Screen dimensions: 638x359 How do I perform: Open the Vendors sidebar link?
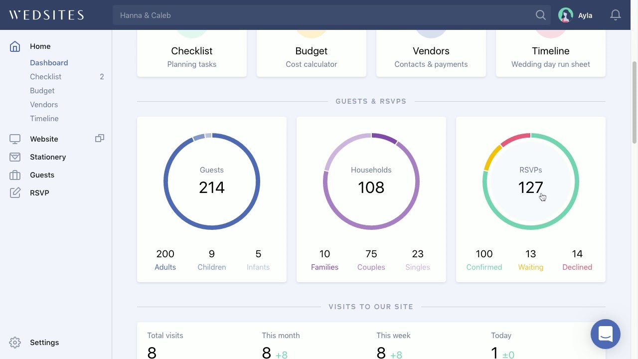[44, 105]
